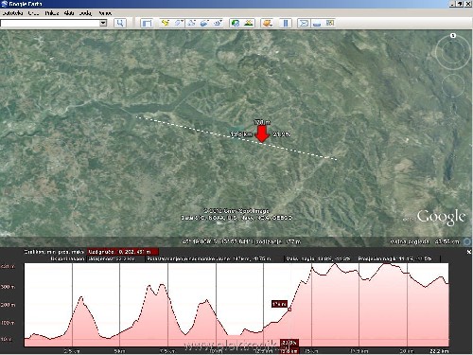The height and width of the screenshot is (355, 473).
Task: Choose the Add Polygon tool
Action: [x=178, y=23]
